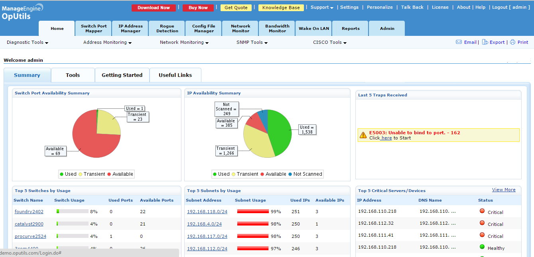Viewport: 534px width, 257px height.
Task: Open the Config File Manager tab
Action: (204, 28)
